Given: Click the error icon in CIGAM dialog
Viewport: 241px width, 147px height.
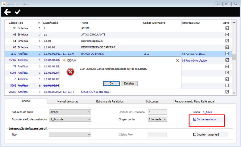Looking at the screenshot, I should 70,72.
